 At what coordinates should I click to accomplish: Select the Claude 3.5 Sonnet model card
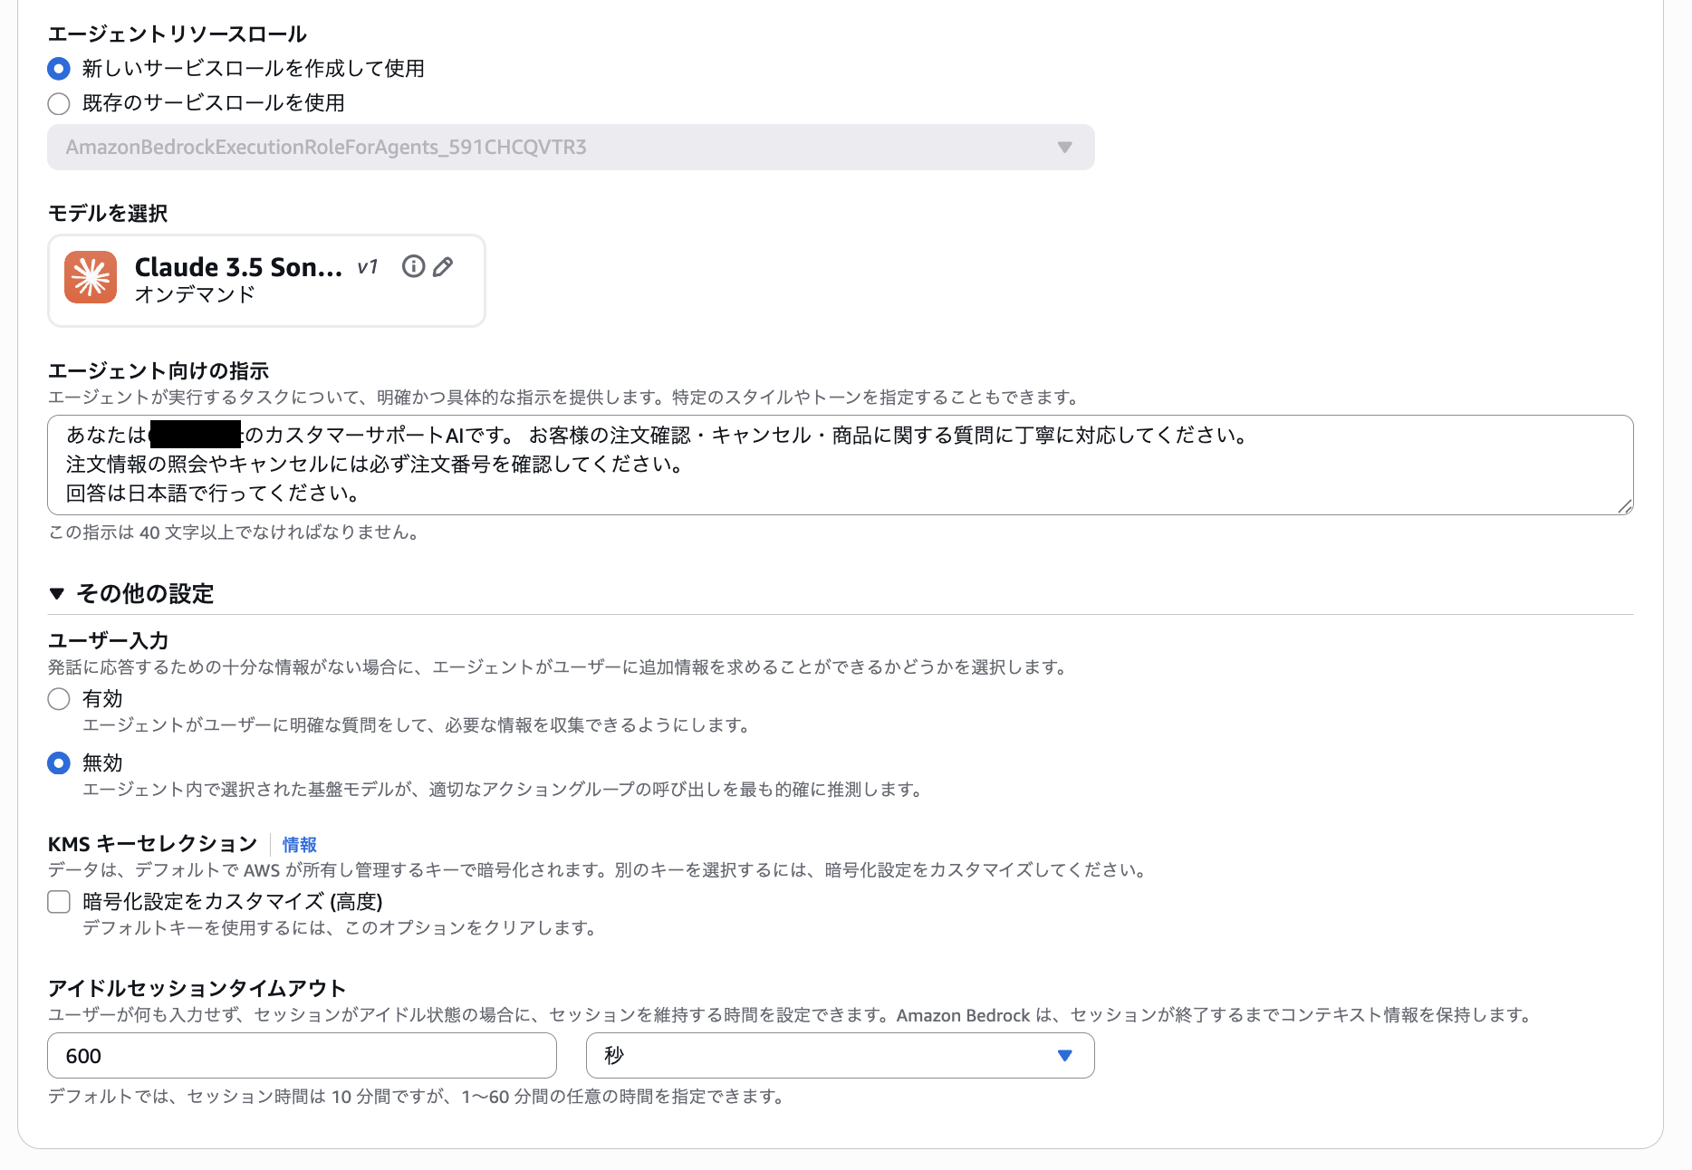pos(265,280)
